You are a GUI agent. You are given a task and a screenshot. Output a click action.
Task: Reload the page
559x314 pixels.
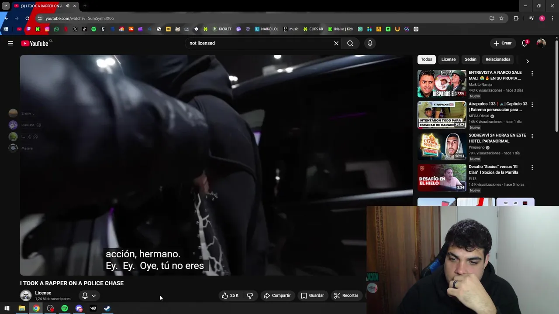(x=27, y=18)
